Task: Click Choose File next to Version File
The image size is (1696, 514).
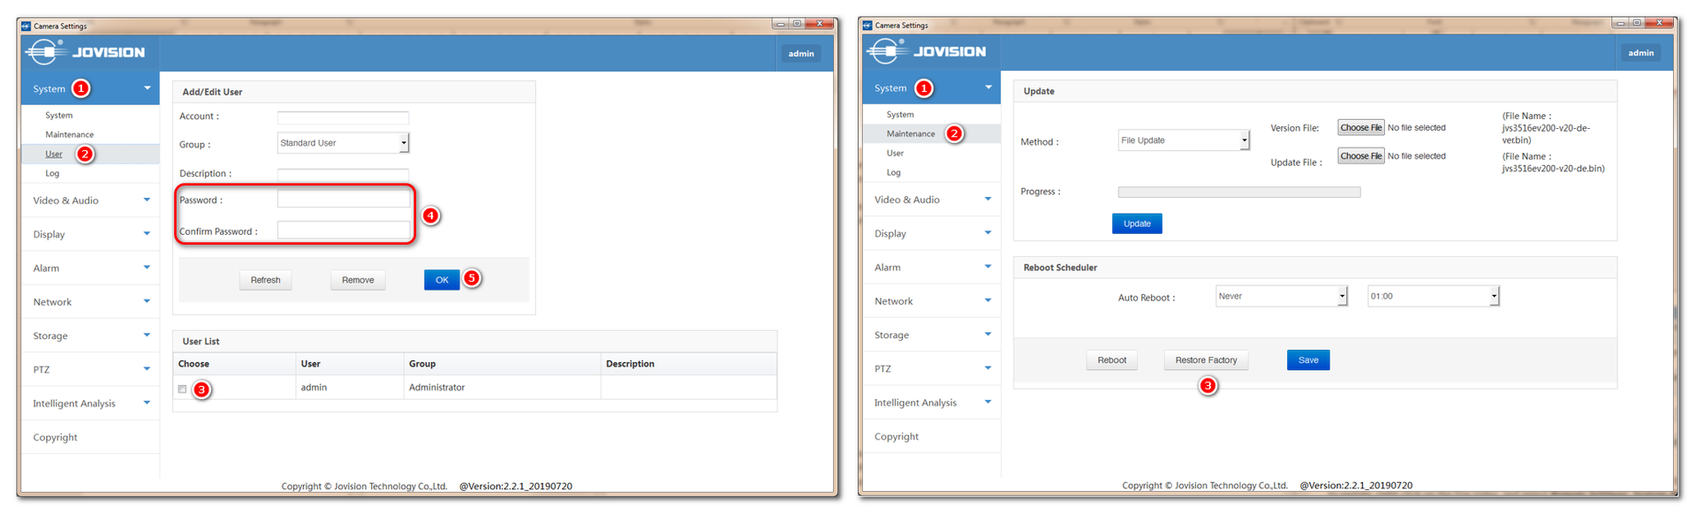Action: (1360, 128)
